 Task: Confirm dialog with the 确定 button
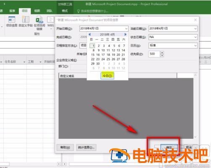tap(169, 147)
